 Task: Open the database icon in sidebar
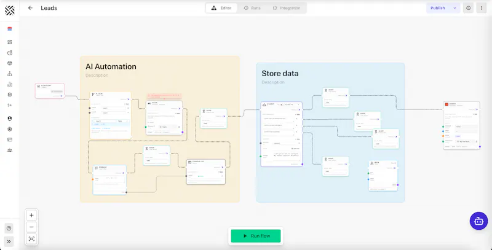coord(9,95)
